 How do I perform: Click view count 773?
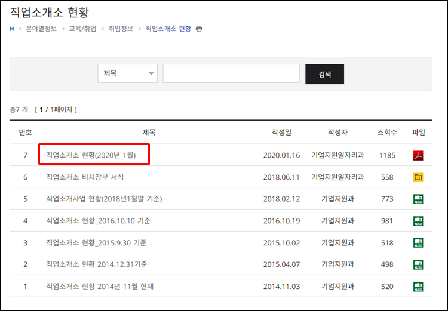click(x=387, y=199)
